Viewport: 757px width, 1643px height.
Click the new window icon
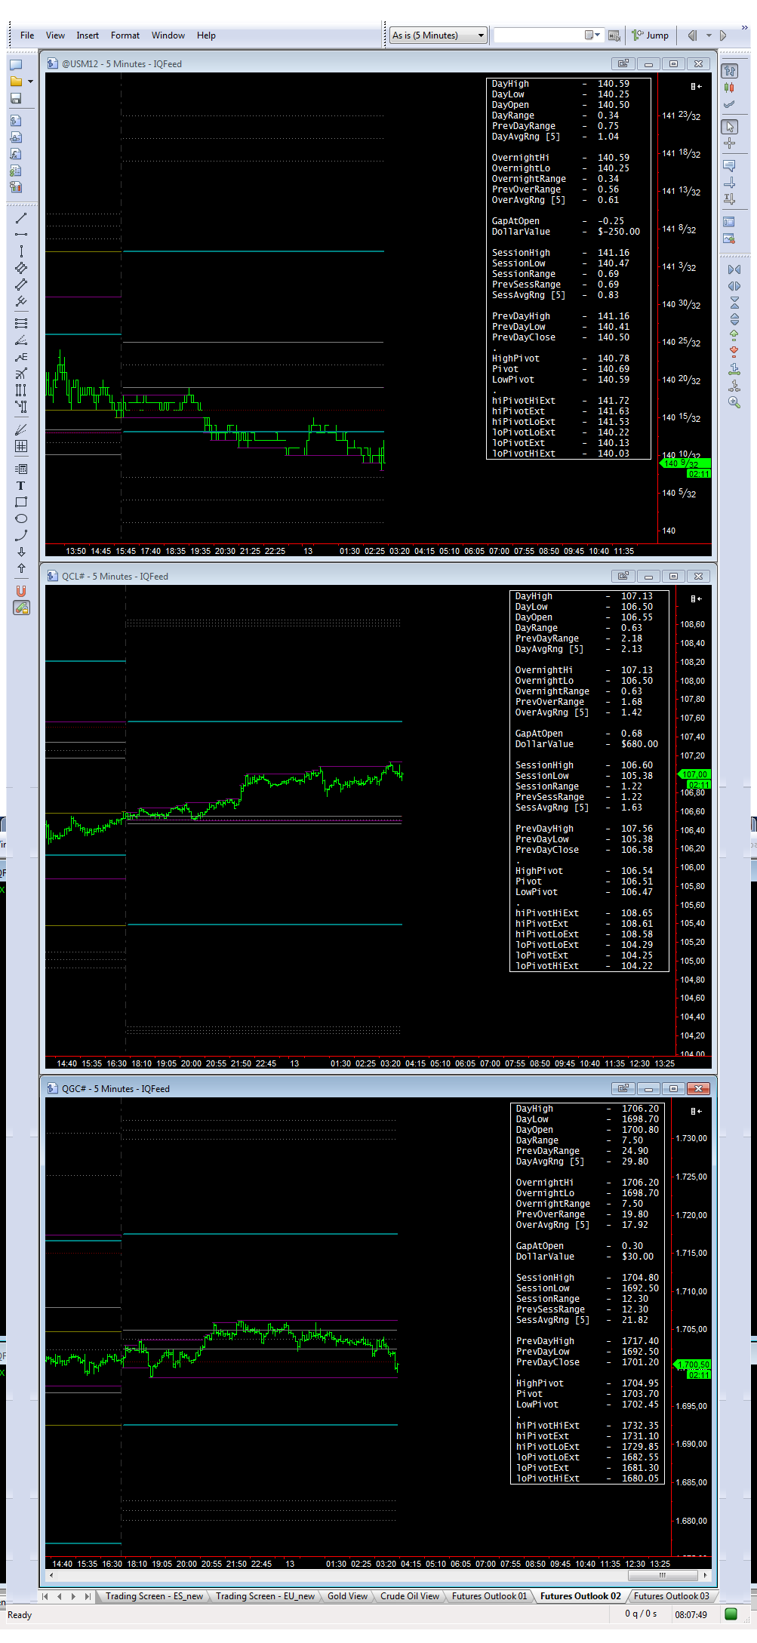(x=16, y=64)
